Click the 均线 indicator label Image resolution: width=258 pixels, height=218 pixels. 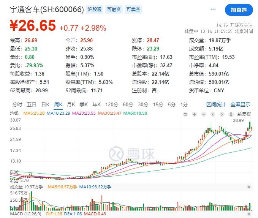(x=14, y=113)
